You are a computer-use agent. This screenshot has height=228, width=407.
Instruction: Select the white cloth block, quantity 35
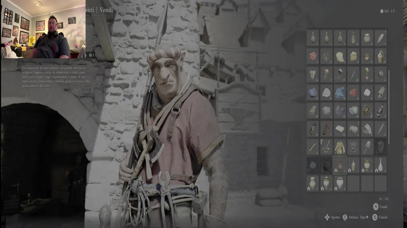tap(340, 129)
